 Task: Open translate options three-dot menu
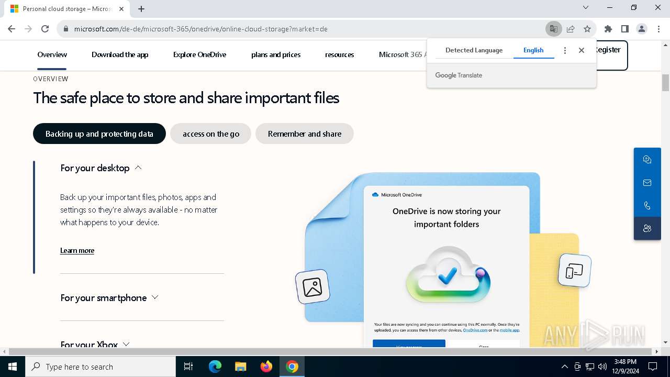565,50
